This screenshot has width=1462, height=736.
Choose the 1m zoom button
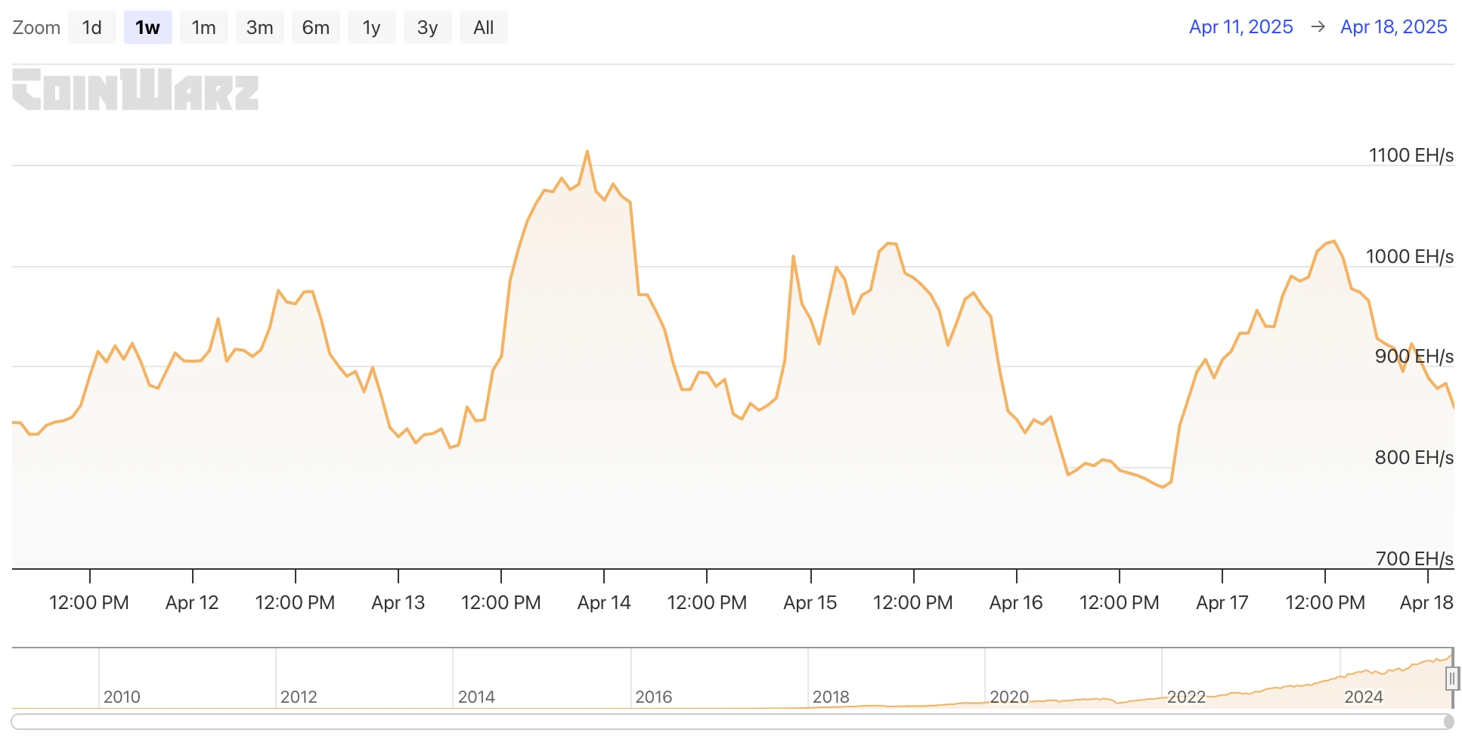203,28
